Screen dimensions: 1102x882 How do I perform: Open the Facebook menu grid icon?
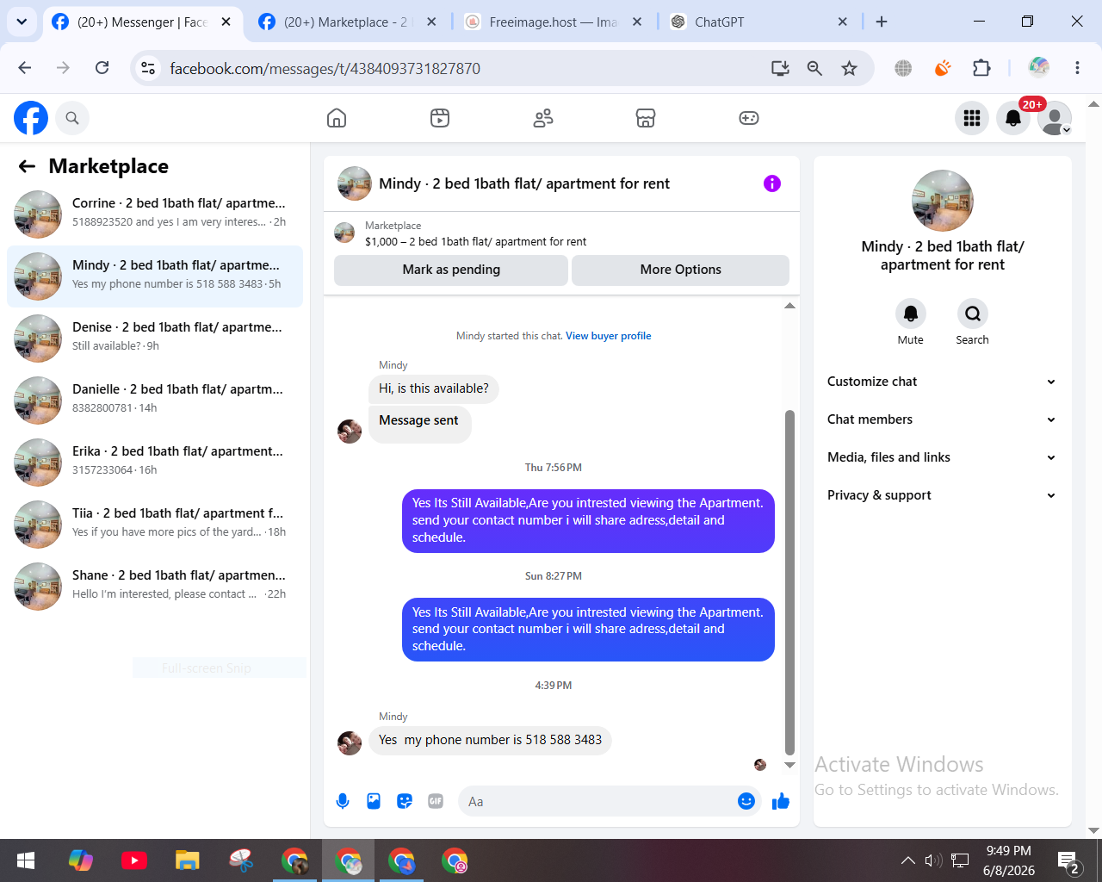click(x=972, y=118)
